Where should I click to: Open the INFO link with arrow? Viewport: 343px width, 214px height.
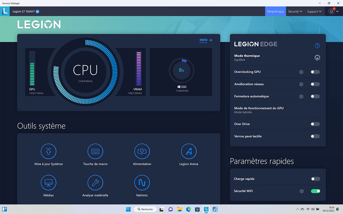(x=206, y=40)
